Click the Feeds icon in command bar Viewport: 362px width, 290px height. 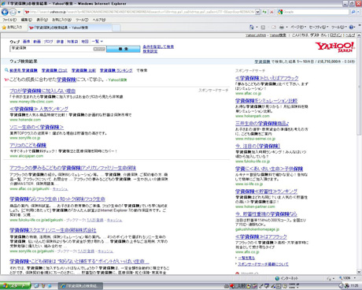263,27
